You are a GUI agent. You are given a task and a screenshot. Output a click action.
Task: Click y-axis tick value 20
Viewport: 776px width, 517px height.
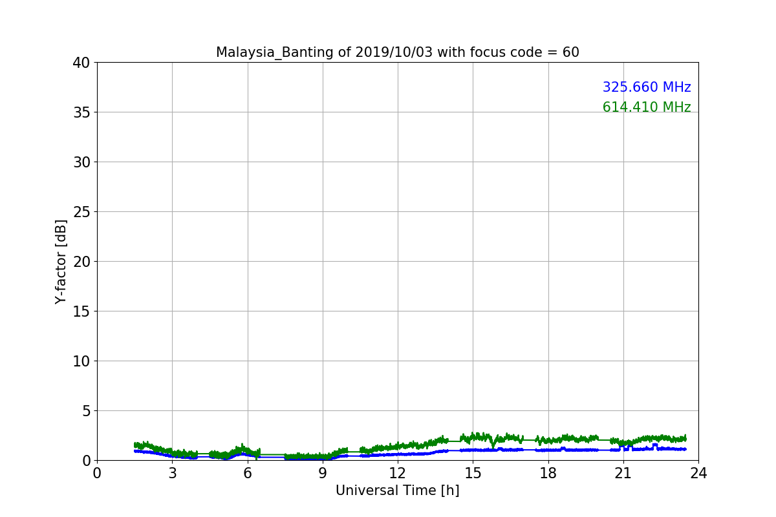pos(81,262)
